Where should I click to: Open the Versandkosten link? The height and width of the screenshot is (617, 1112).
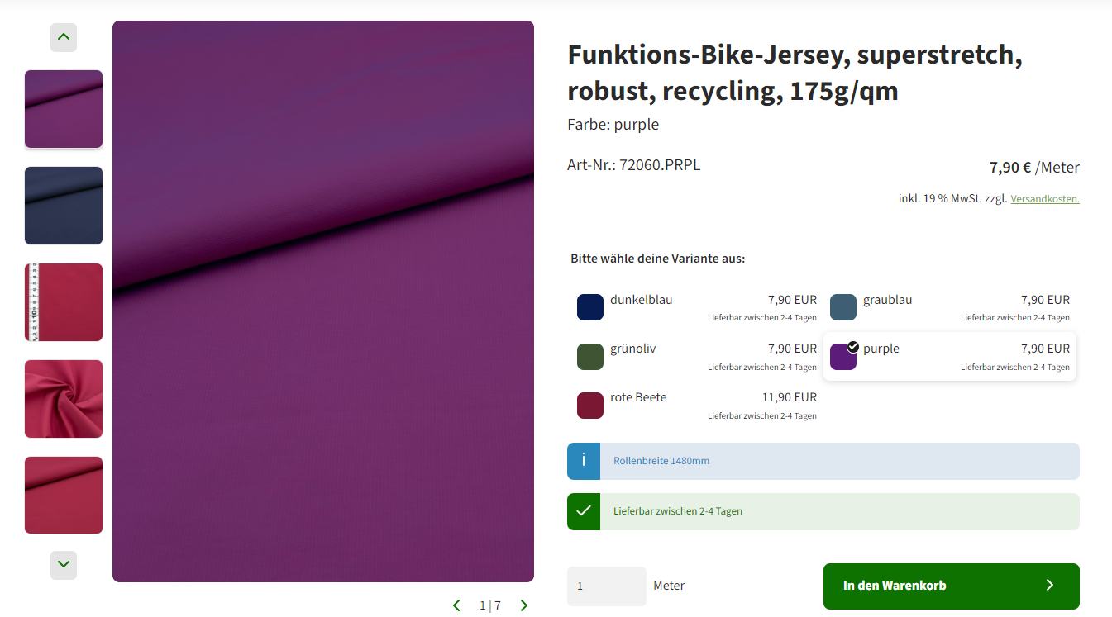[x=1045, y=199]
